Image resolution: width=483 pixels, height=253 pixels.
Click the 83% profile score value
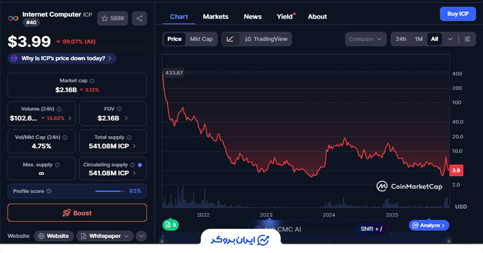135,191
